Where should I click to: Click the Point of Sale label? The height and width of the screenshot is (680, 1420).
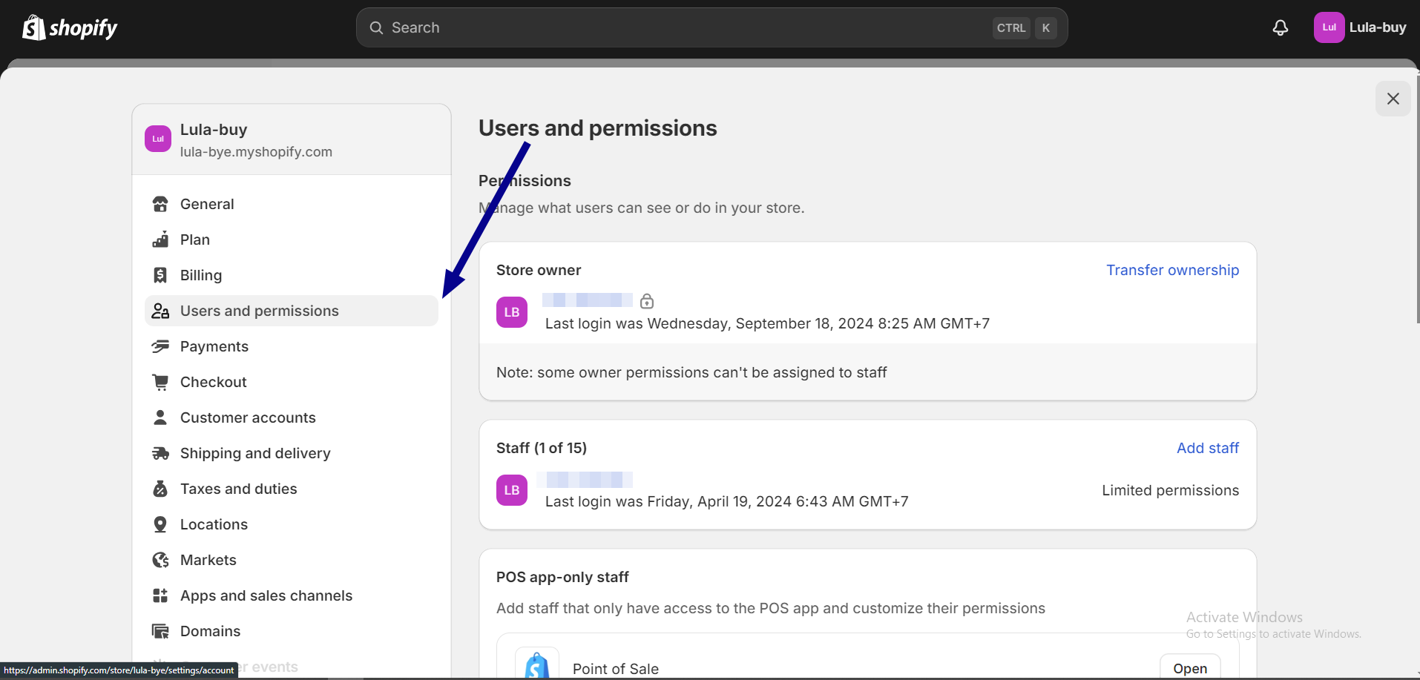tap(616, 669)
